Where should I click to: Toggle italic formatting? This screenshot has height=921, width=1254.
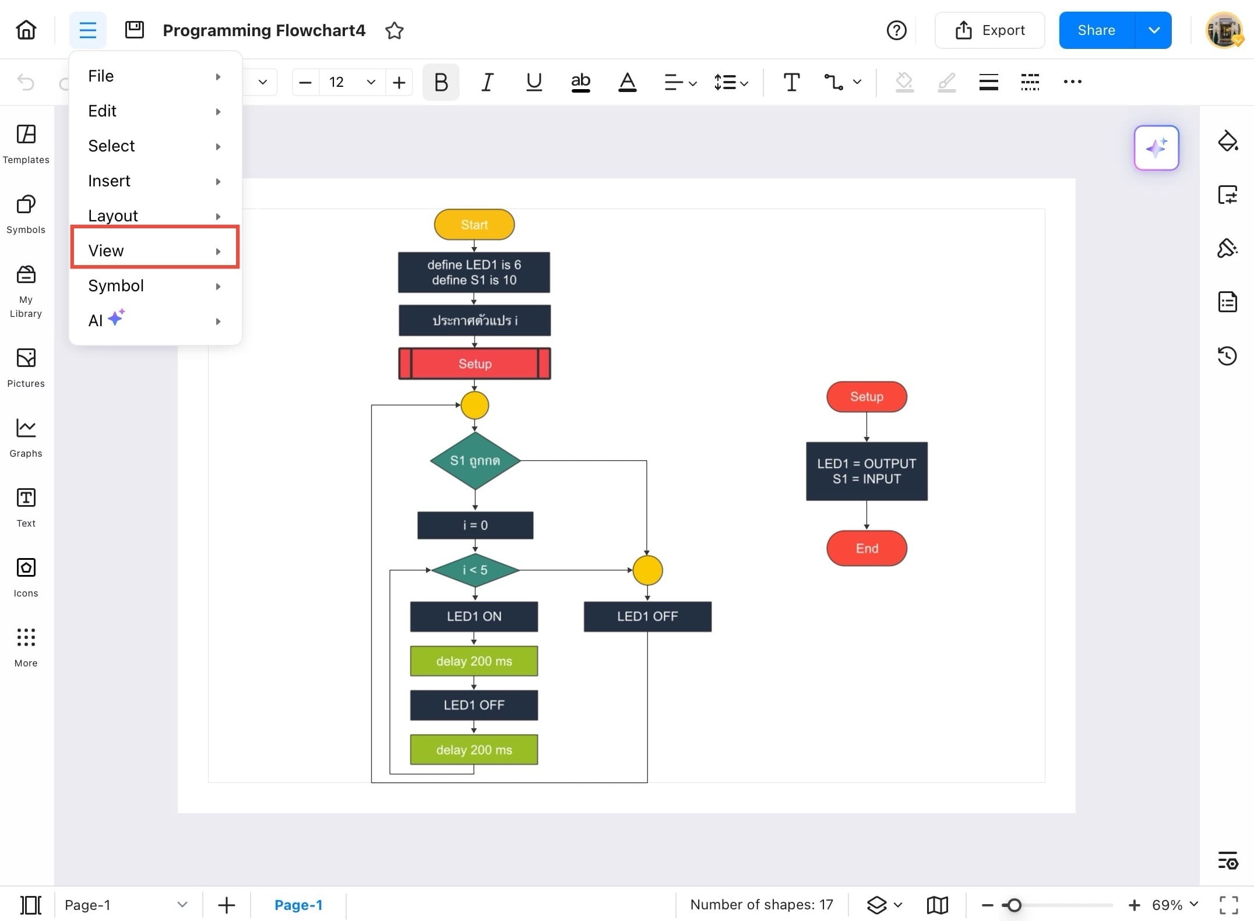point(487,82)
